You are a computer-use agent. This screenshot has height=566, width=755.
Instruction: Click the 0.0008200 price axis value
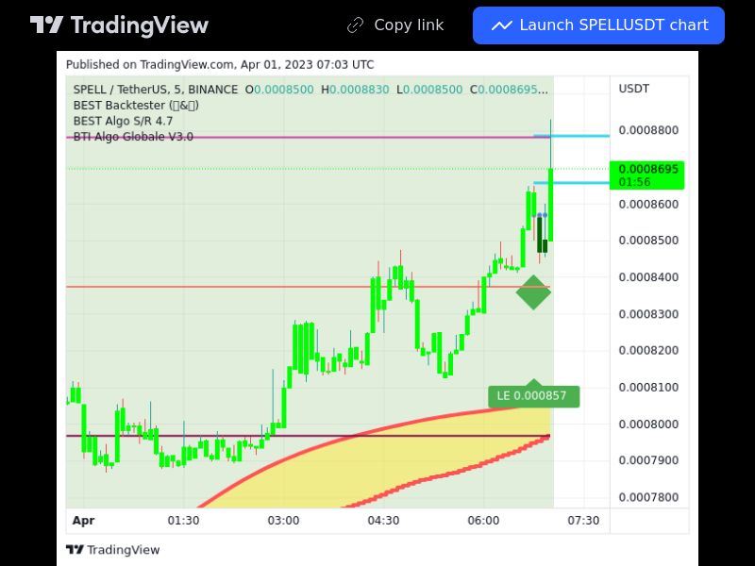[648, 350]
